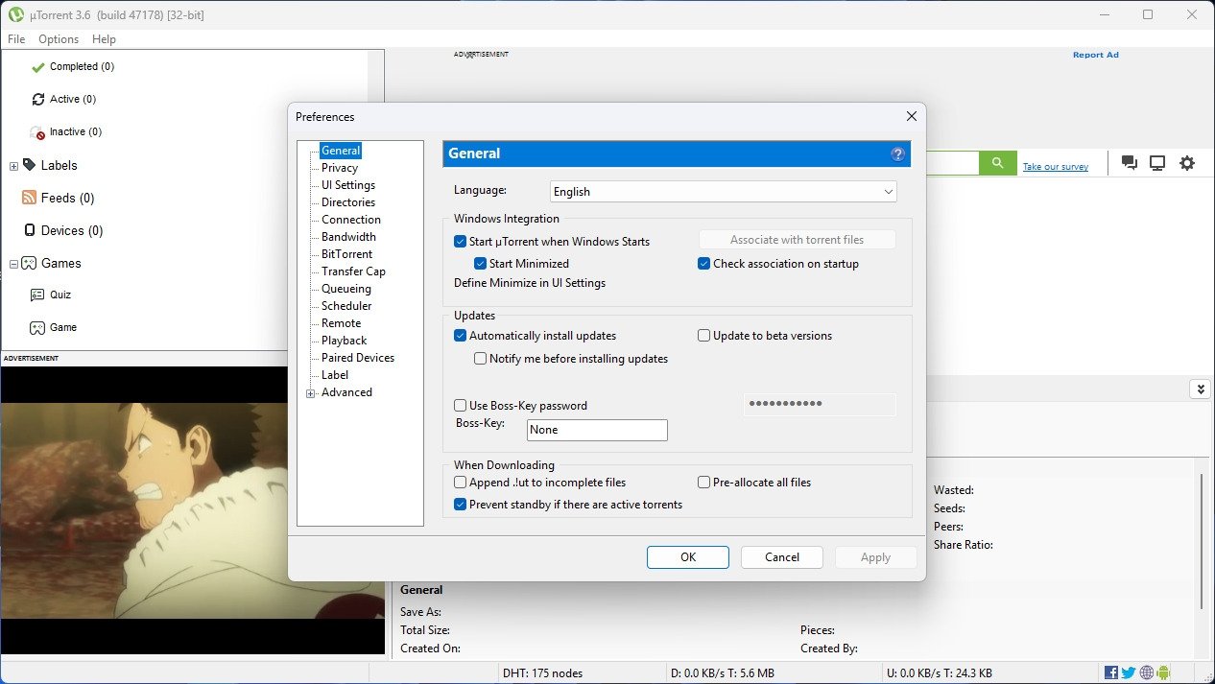Click the Boss-Key input field

pos(597,430)
